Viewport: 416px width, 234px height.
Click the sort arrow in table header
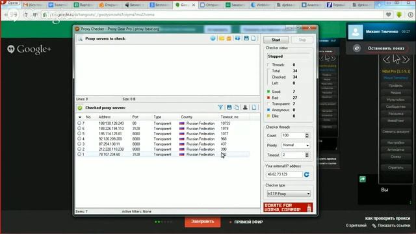pyautogui.click(x=80, y=117)
